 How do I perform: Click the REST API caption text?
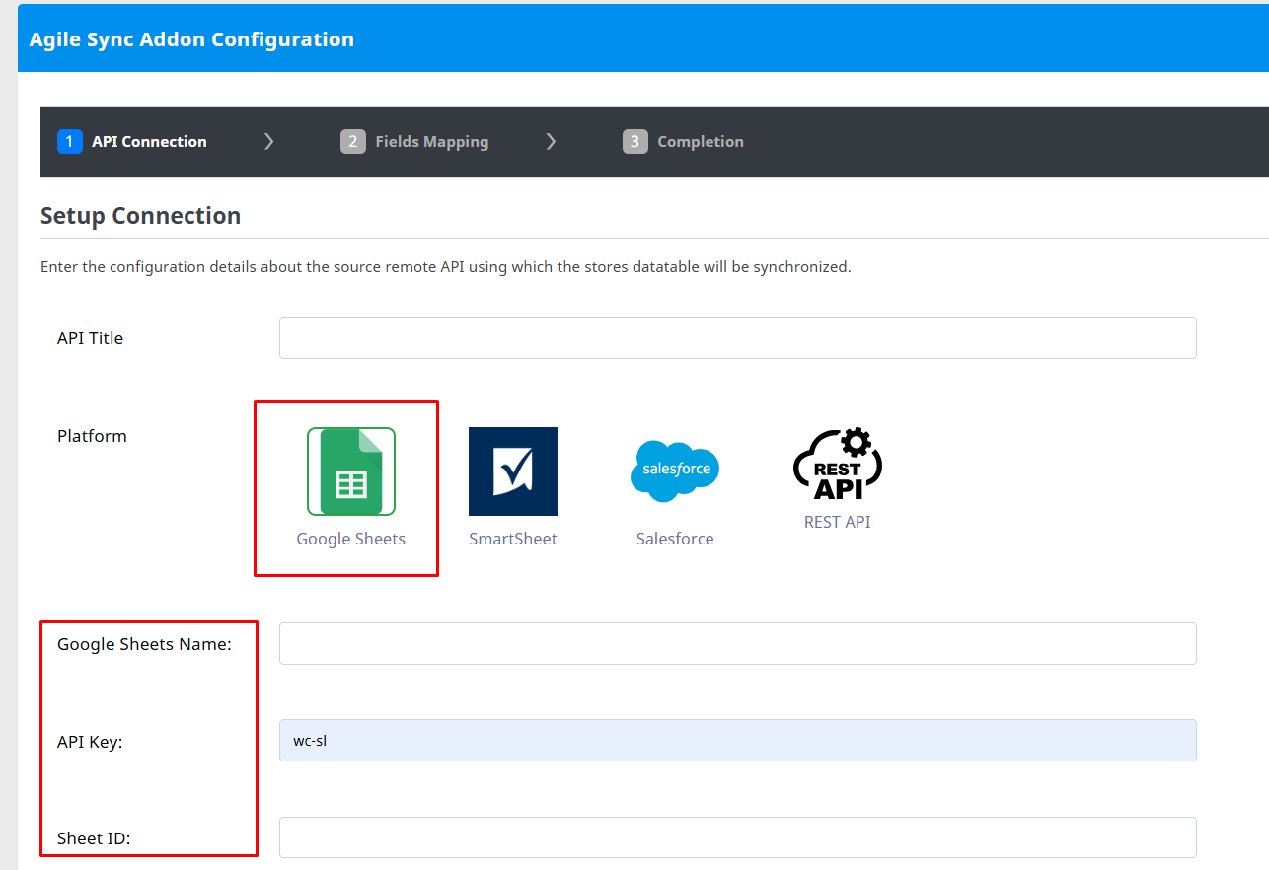837,522
